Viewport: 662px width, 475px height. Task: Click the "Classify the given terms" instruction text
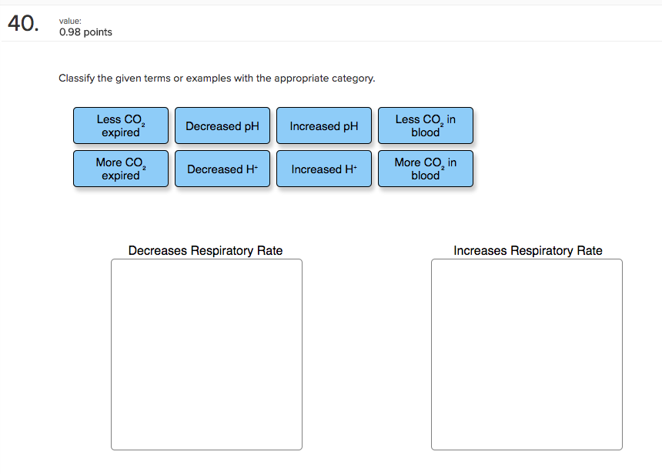(217, 79)
